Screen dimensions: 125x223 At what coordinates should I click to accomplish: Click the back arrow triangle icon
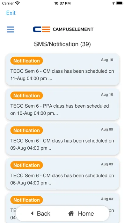pyautogui.click(x=32, y=213)
